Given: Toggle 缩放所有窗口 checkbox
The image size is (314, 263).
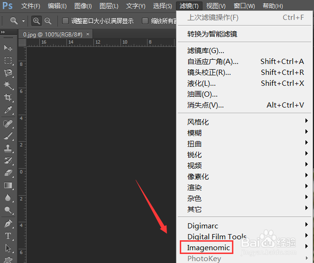Looking at the screenshot, I should 145,21.
